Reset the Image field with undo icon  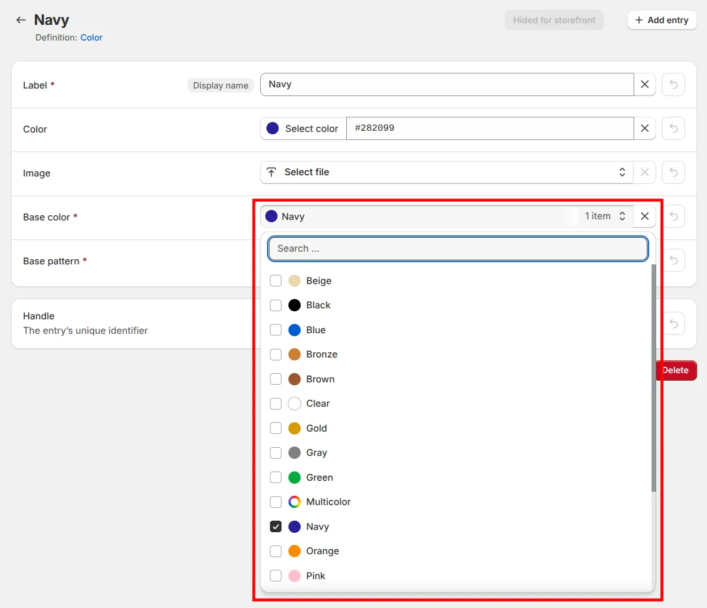[673, 172]
